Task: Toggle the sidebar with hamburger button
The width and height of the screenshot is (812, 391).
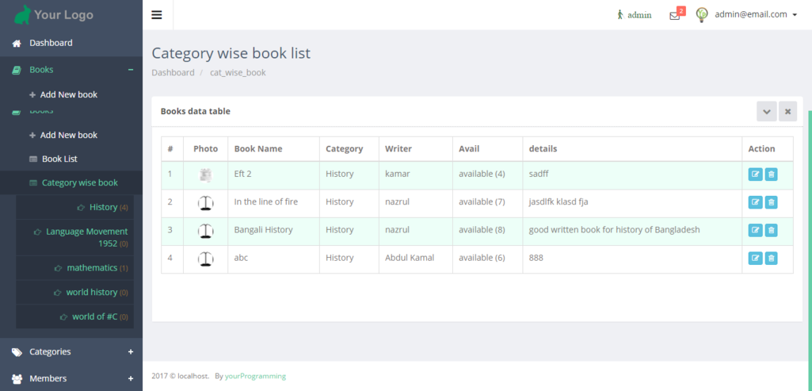Action: [x=157, y=15]
